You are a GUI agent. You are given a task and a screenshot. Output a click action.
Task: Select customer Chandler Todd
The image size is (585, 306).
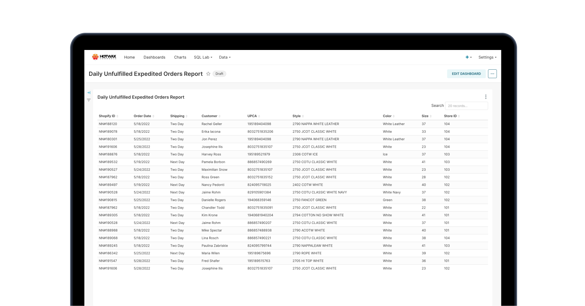[213, 208]
